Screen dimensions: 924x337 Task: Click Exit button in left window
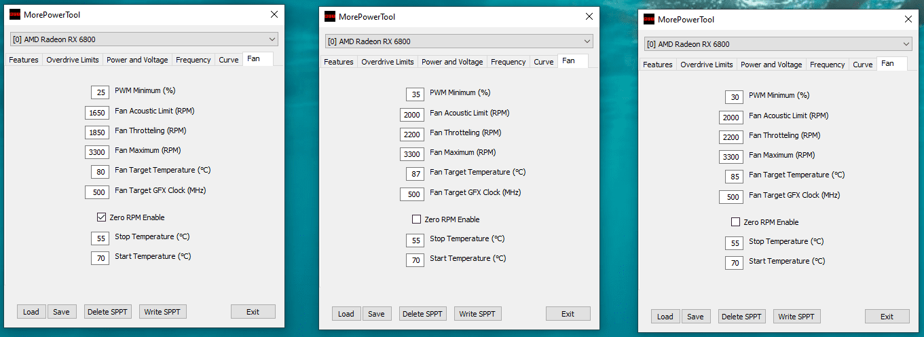coord(253,312)
